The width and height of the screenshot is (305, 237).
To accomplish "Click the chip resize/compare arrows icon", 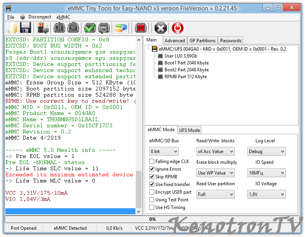I will [x=104, y=28].
